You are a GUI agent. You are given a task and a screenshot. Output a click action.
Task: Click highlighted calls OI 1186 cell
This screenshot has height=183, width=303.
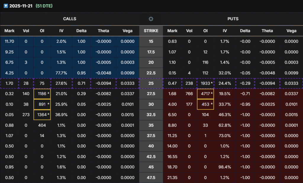click(42, 94)
